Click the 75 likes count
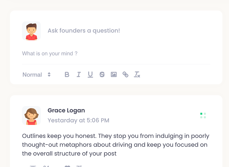The height and width of the screenshot is (167, 229). click(79, 166)
